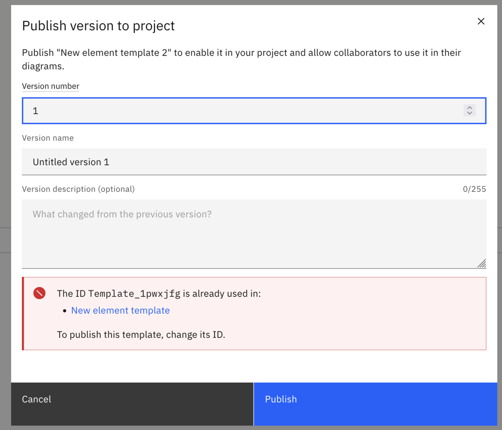502x430 pixels.
Task: Click the bullet point before New element template
Action: (64, 310)
